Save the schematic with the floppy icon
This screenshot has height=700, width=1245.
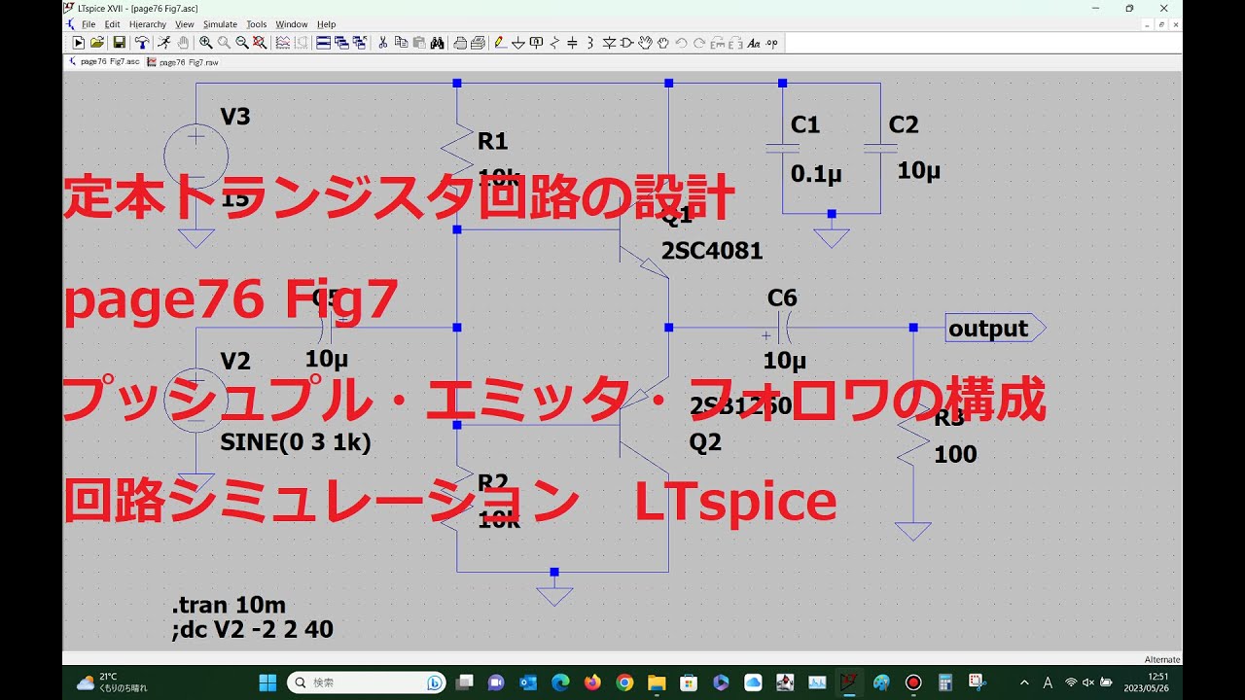click(119, 43)
